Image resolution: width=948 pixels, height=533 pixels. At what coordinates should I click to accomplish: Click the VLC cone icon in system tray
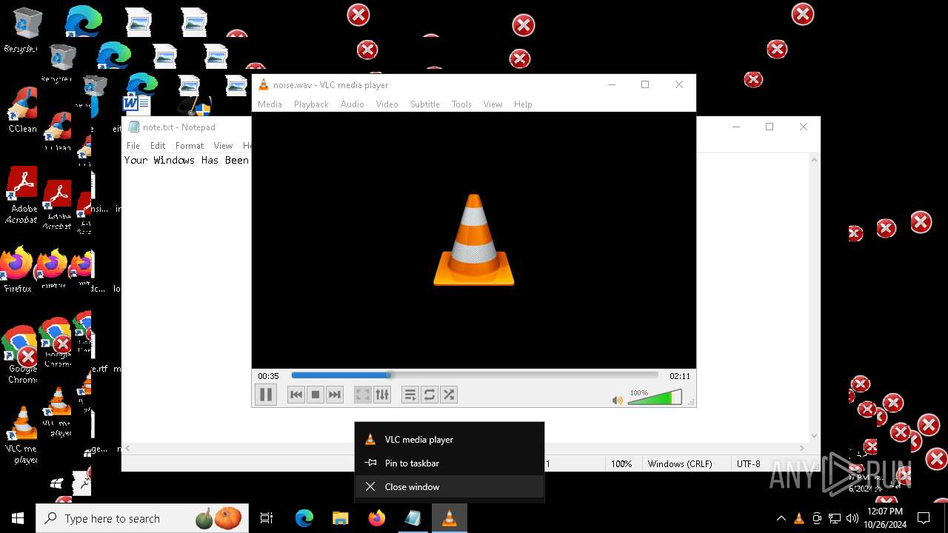799,518
